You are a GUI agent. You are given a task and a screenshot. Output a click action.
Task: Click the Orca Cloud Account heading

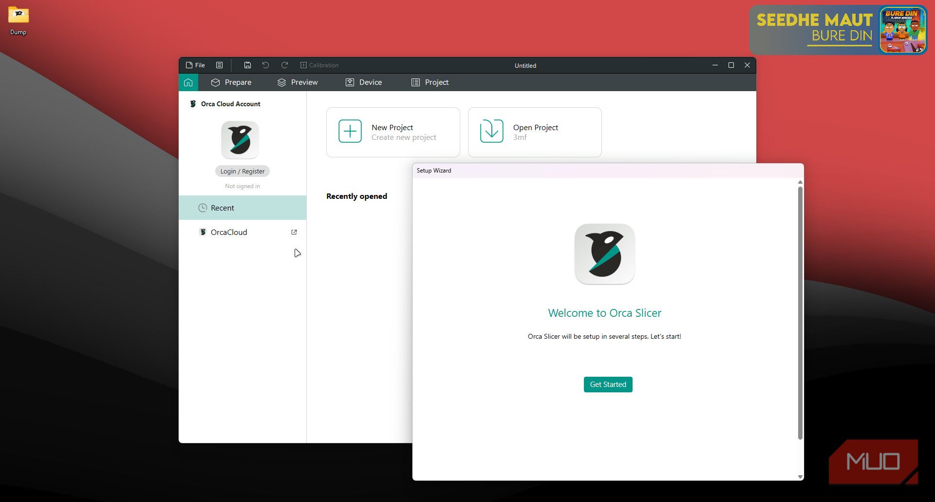click(x=230, y=104)
